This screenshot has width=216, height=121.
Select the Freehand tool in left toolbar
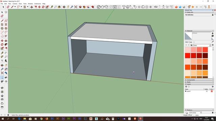(6, 21)
